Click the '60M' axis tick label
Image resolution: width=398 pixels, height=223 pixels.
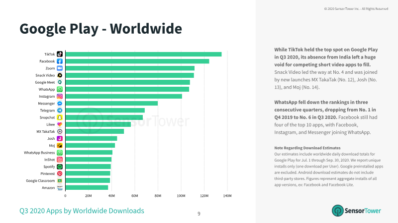[135, 196]
